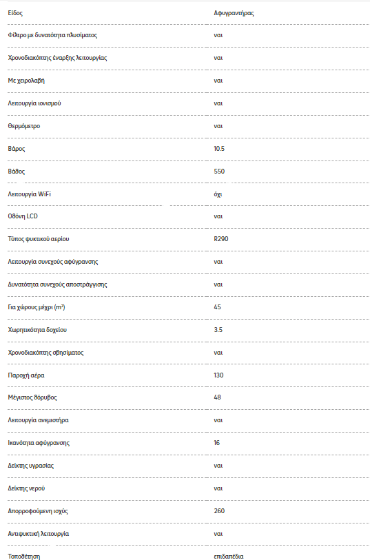
Task: Click the 'Παροχή αέρα' value 130
Action: coord(218,375)
